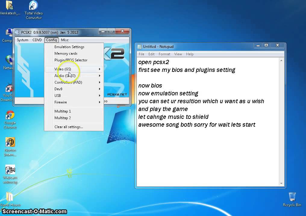Launch the YouTube Downloader desktop shortcut
306x216 pixels.
tap(8, 92)
